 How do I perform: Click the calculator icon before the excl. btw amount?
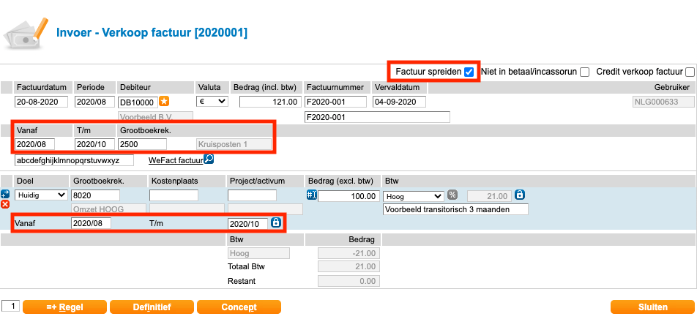pyautogui.click(x=310, y=195)
